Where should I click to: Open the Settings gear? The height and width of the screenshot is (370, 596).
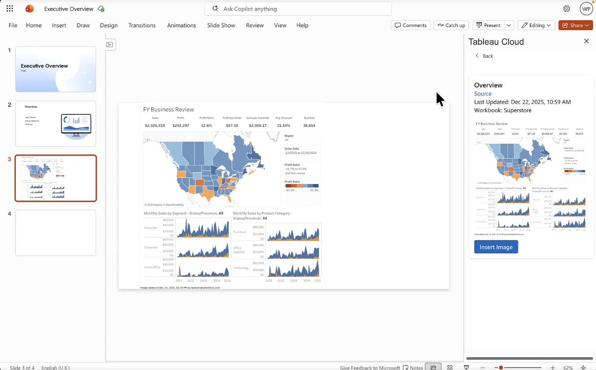coord(567,8)
